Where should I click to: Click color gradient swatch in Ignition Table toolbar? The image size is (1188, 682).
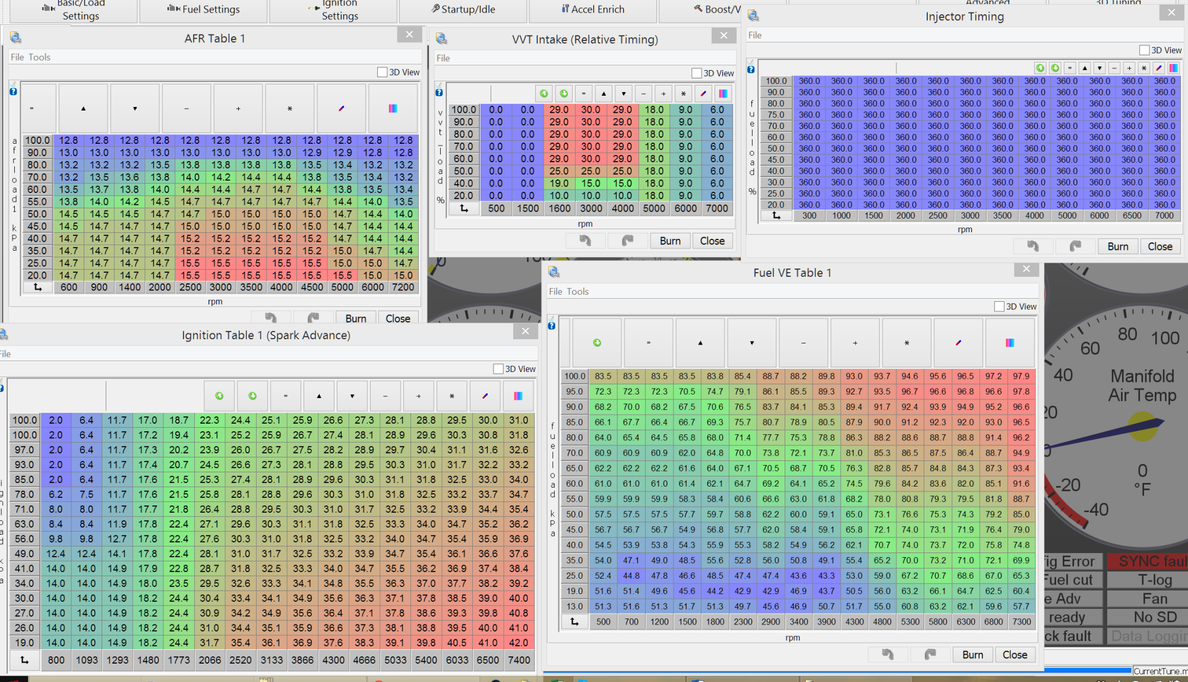tap(518, 396)
